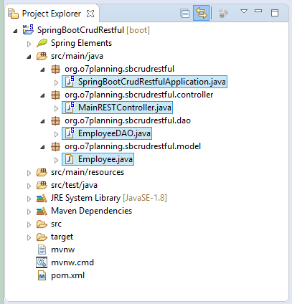Viewport: 292px width, 304px height.
Task: Click the MainRESTController.java file icon
Action: (70, 108)
